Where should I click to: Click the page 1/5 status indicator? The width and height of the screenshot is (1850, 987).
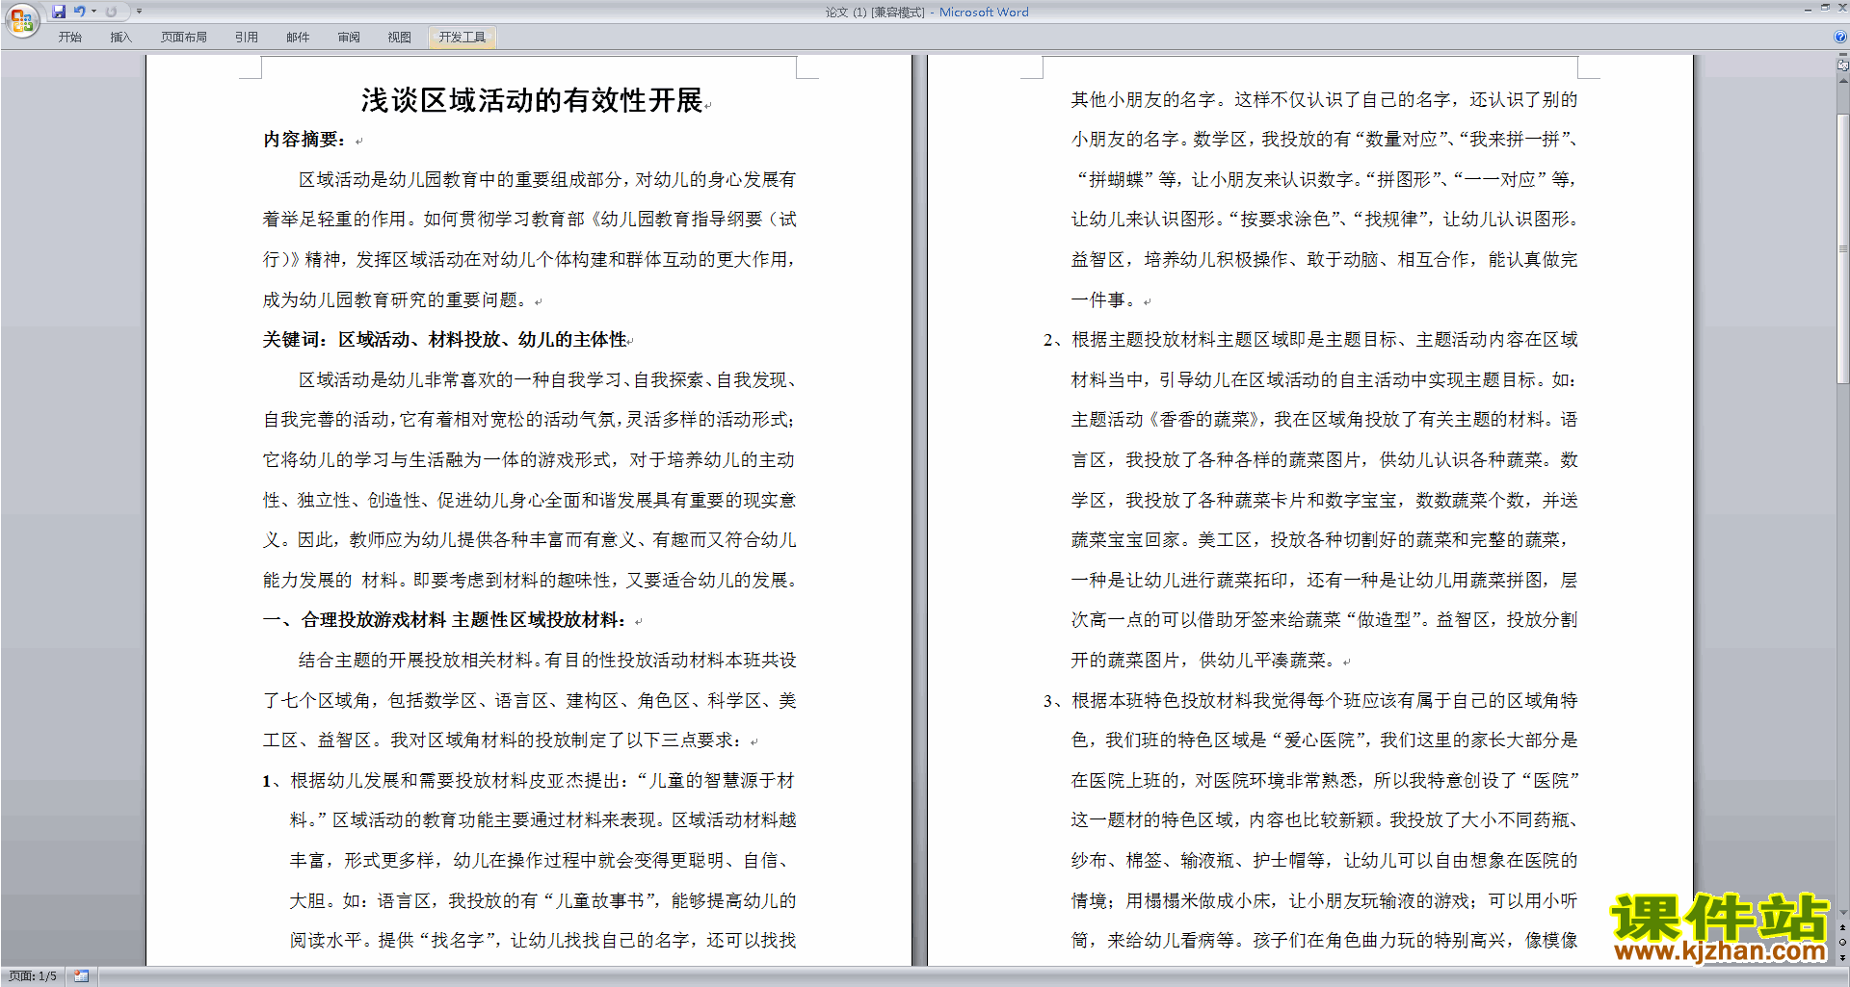pos(33,976)
